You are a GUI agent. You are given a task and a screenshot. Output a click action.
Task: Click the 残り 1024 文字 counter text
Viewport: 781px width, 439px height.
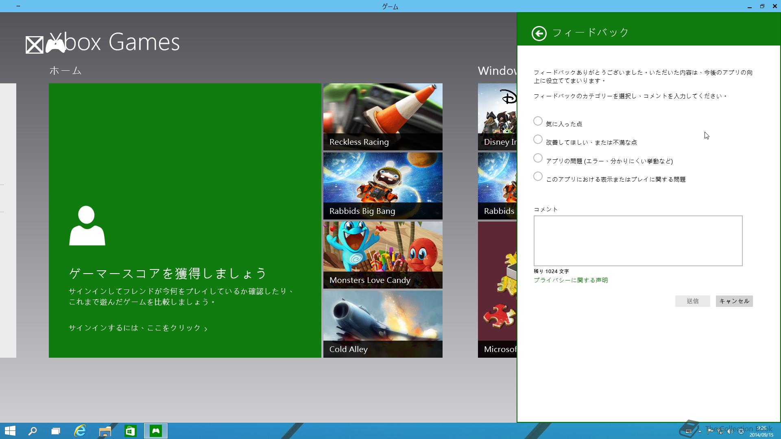pyautogui.click(x=551, y=271)
